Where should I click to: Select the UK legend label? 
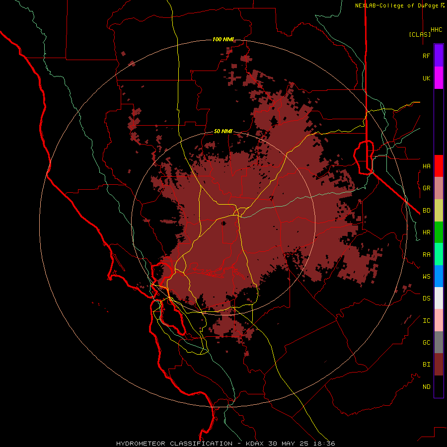pos(426,78)
